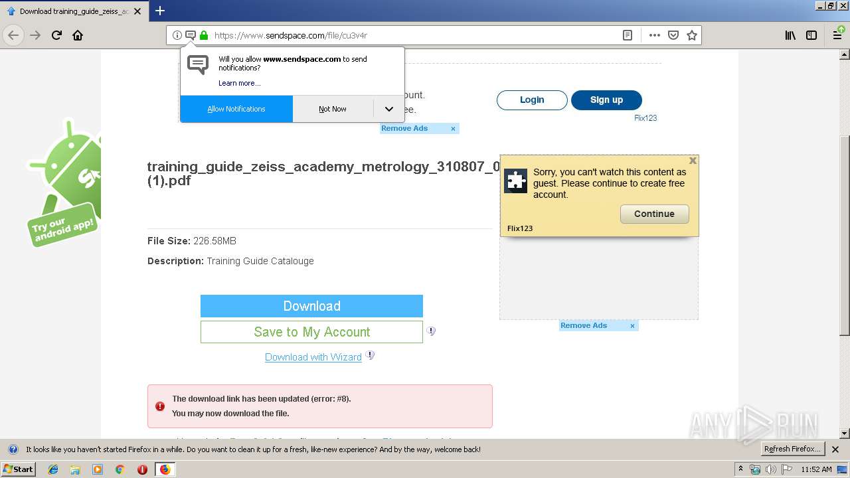The height and width of the screenshot is (478, 850).
Task: Open the Firefox hamburger menu
Action: 838,35
